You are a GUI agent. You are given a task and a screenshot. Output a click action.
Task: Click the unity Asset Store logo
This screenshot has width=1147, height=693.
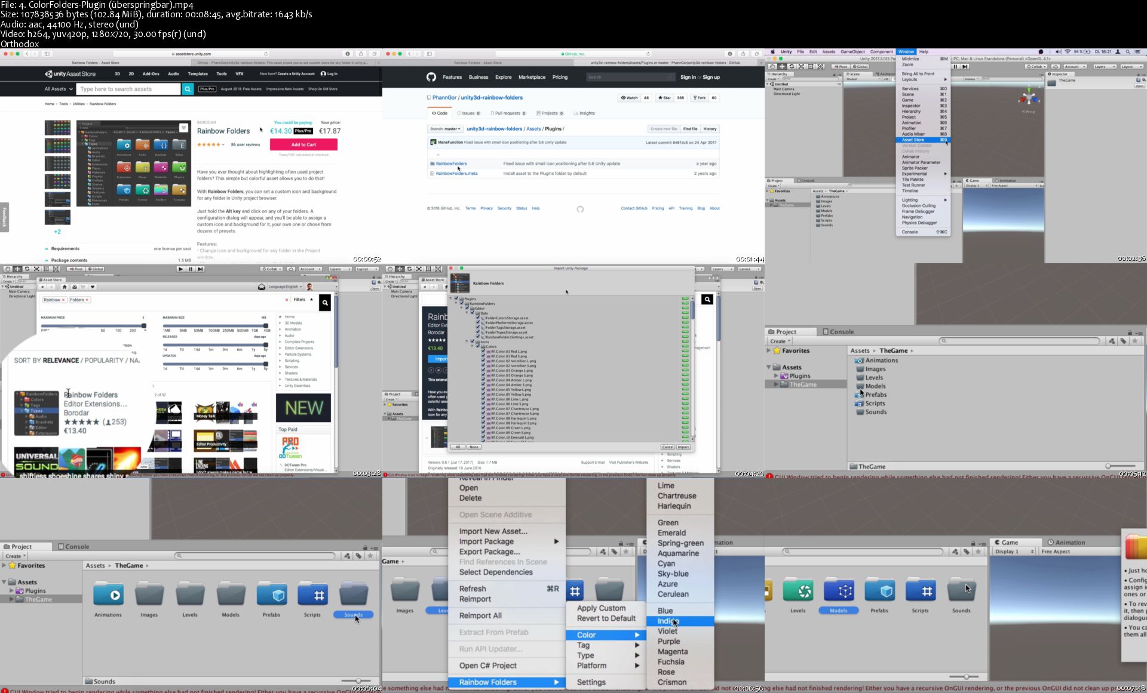[x=70, y=74]
